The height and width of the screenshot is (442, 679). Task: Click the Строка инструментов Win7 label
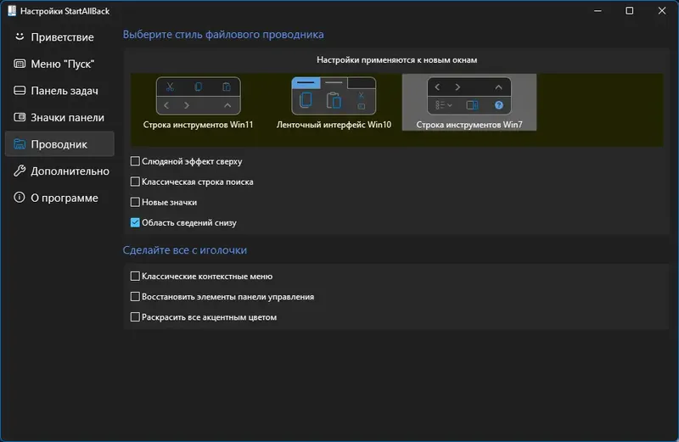click(469, 125)
